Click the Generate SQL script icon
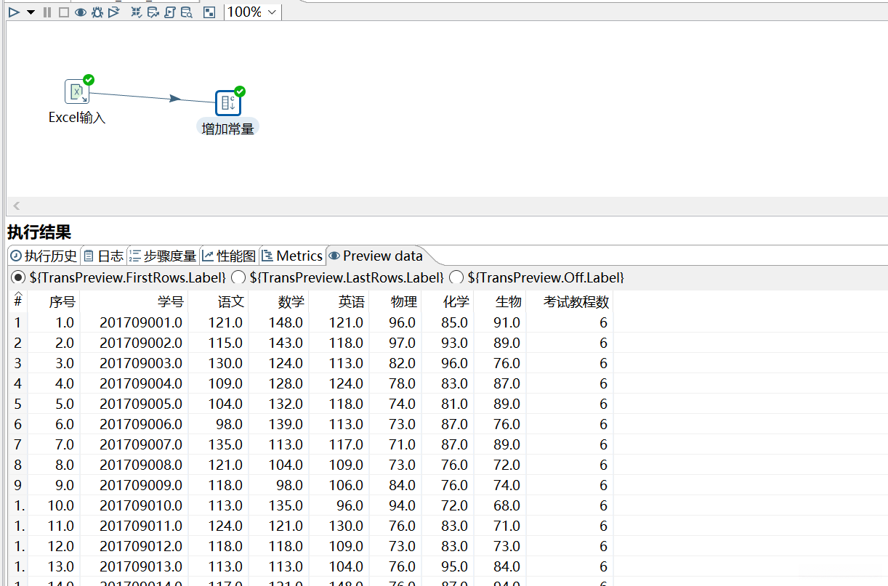 (x=169, y=12)
